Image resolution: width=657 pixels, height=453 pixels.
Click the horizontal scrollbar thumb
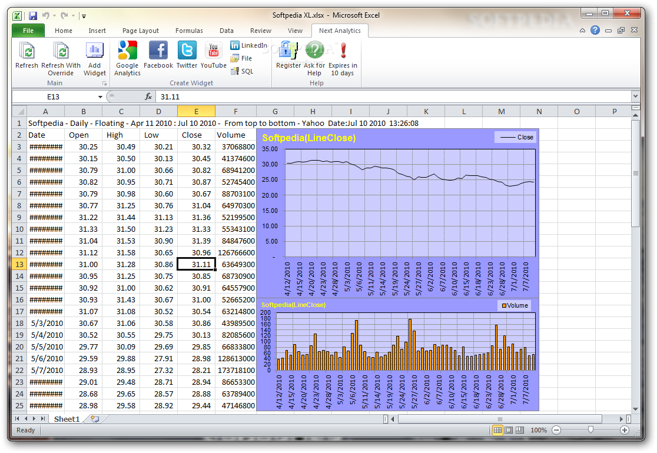[500, 419]
